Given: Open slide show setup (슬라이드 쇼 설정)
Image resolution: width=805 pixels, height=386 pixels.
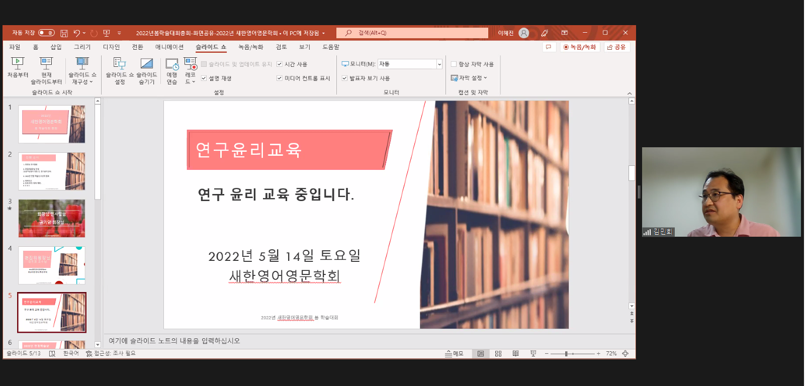Looking at the screenshot, I should 120,64.
